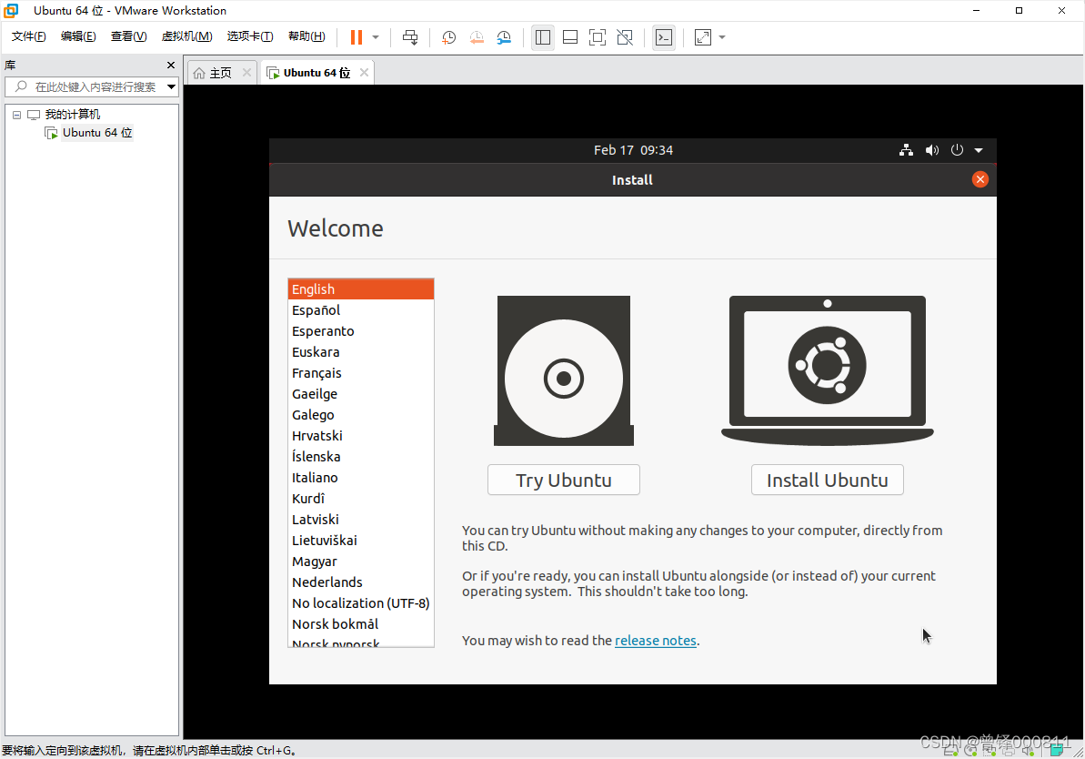
Task: Click the stretch guest display icon
Action: (703, 37)
